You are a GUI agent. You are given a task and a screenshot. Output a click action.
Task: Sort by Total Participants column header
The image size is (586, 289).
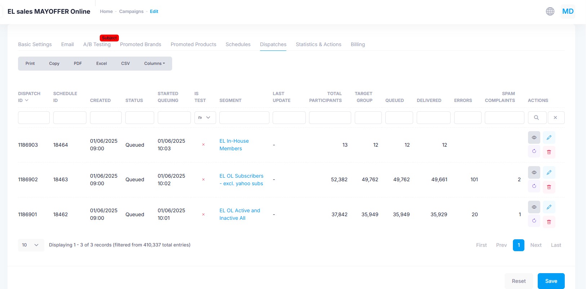tap(326, 97)
